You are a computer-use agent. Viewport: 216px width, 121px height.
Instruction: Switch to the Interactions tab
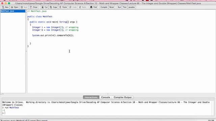pyautogui.click(x=91, y=97)
